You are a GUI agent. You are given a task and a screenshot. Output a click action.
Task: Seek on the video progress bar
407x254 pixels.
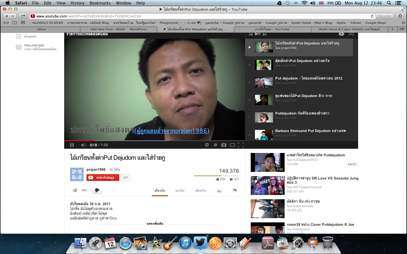click(155, 140)
